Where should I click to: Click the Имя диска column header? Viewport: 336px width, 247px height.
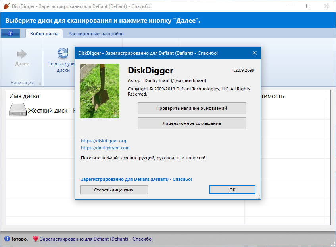(x=25, y=96)
